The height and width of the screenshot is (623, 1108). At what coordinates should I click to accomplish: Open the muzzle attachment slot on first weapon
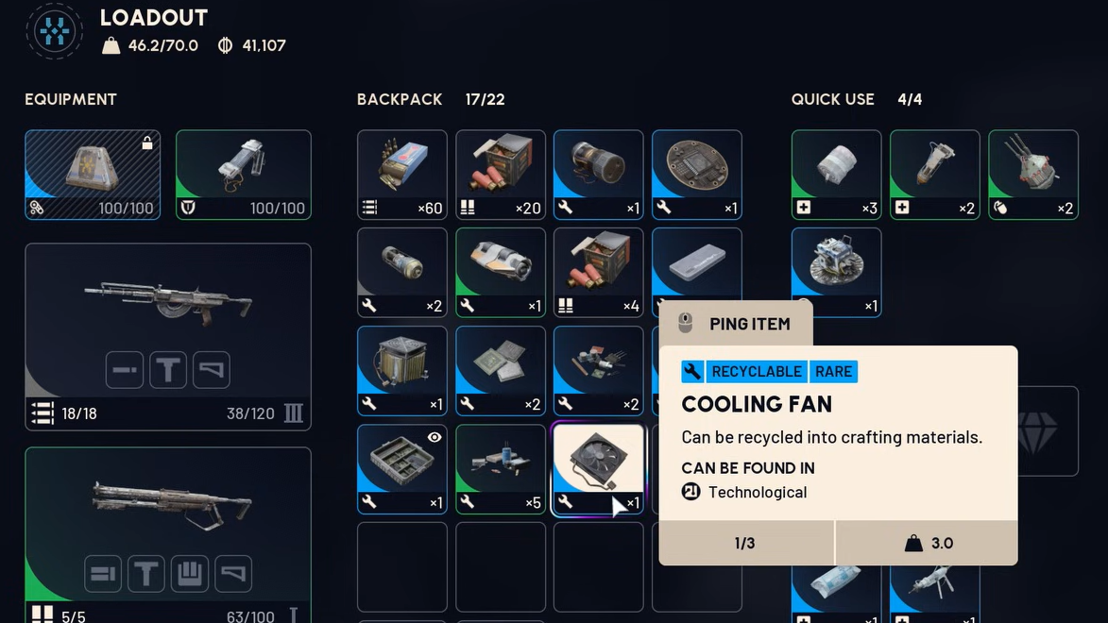click(x=125, y=369)
